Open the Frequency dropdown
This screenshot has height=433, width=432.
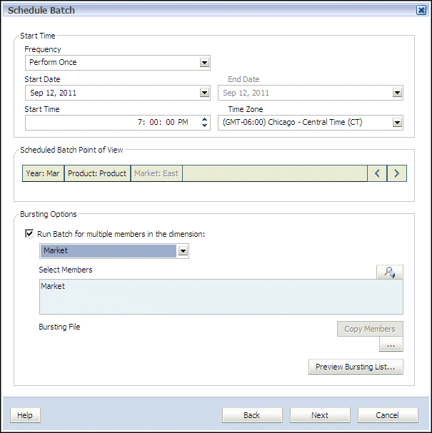[x=204, y=63]
